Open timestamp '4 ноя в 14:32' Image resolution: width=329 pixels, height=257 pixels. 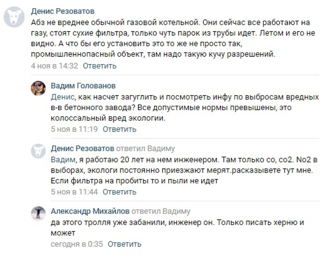point(54,66)
